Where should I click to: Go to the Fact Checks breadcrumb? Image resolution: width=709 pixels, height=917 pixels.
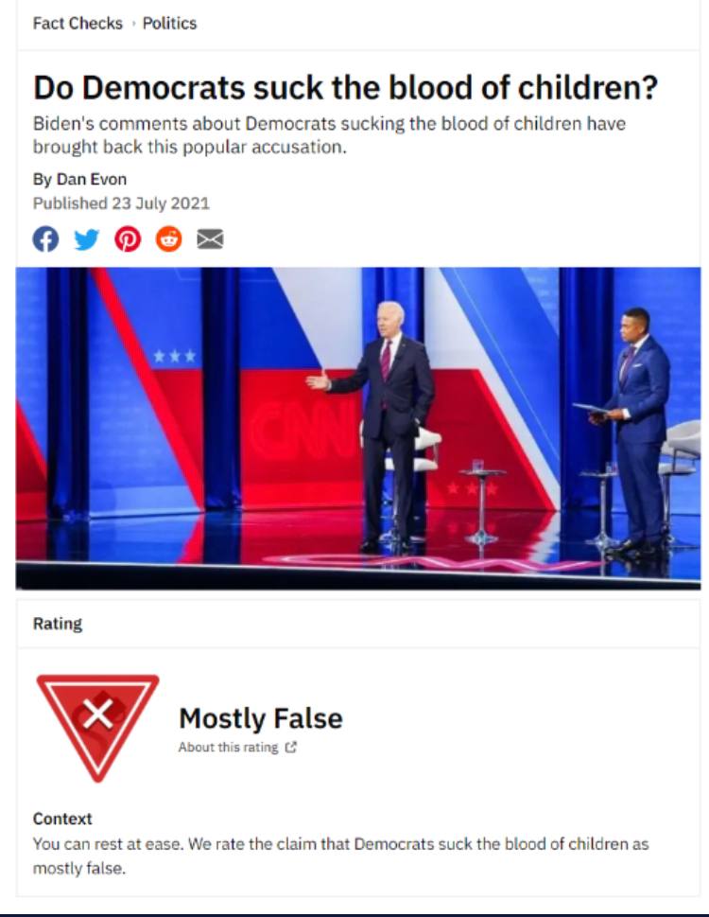[78, 24]
